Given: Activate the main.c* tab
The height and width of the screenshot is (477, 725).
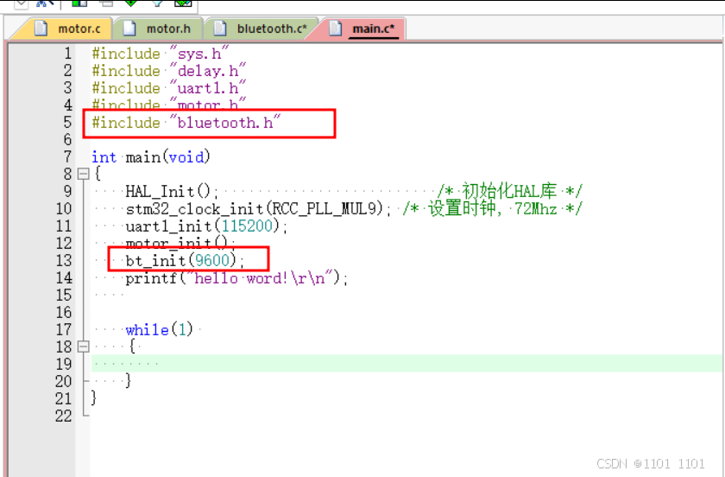Looking at the screenshot, I should point(363,29).
